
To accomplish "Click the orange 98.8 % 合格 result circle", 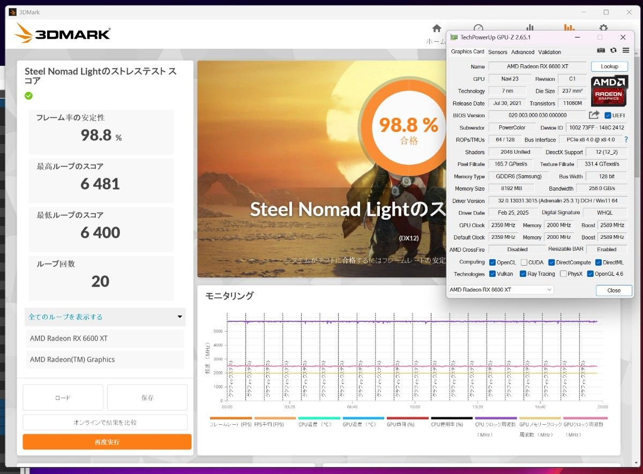I will coord(409,128).
